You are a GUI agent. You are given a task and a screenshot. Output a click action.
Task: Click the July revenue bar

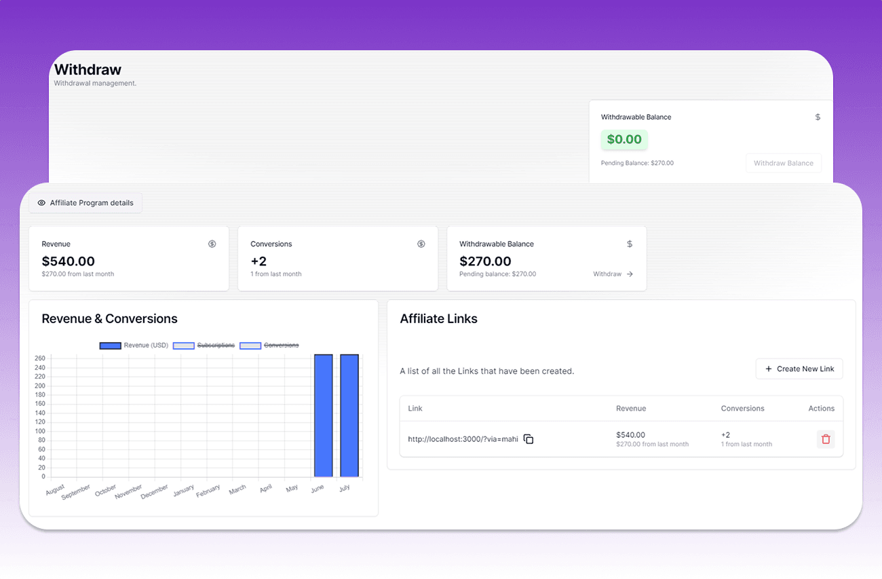pyautogui.click(x=349, y=415)
